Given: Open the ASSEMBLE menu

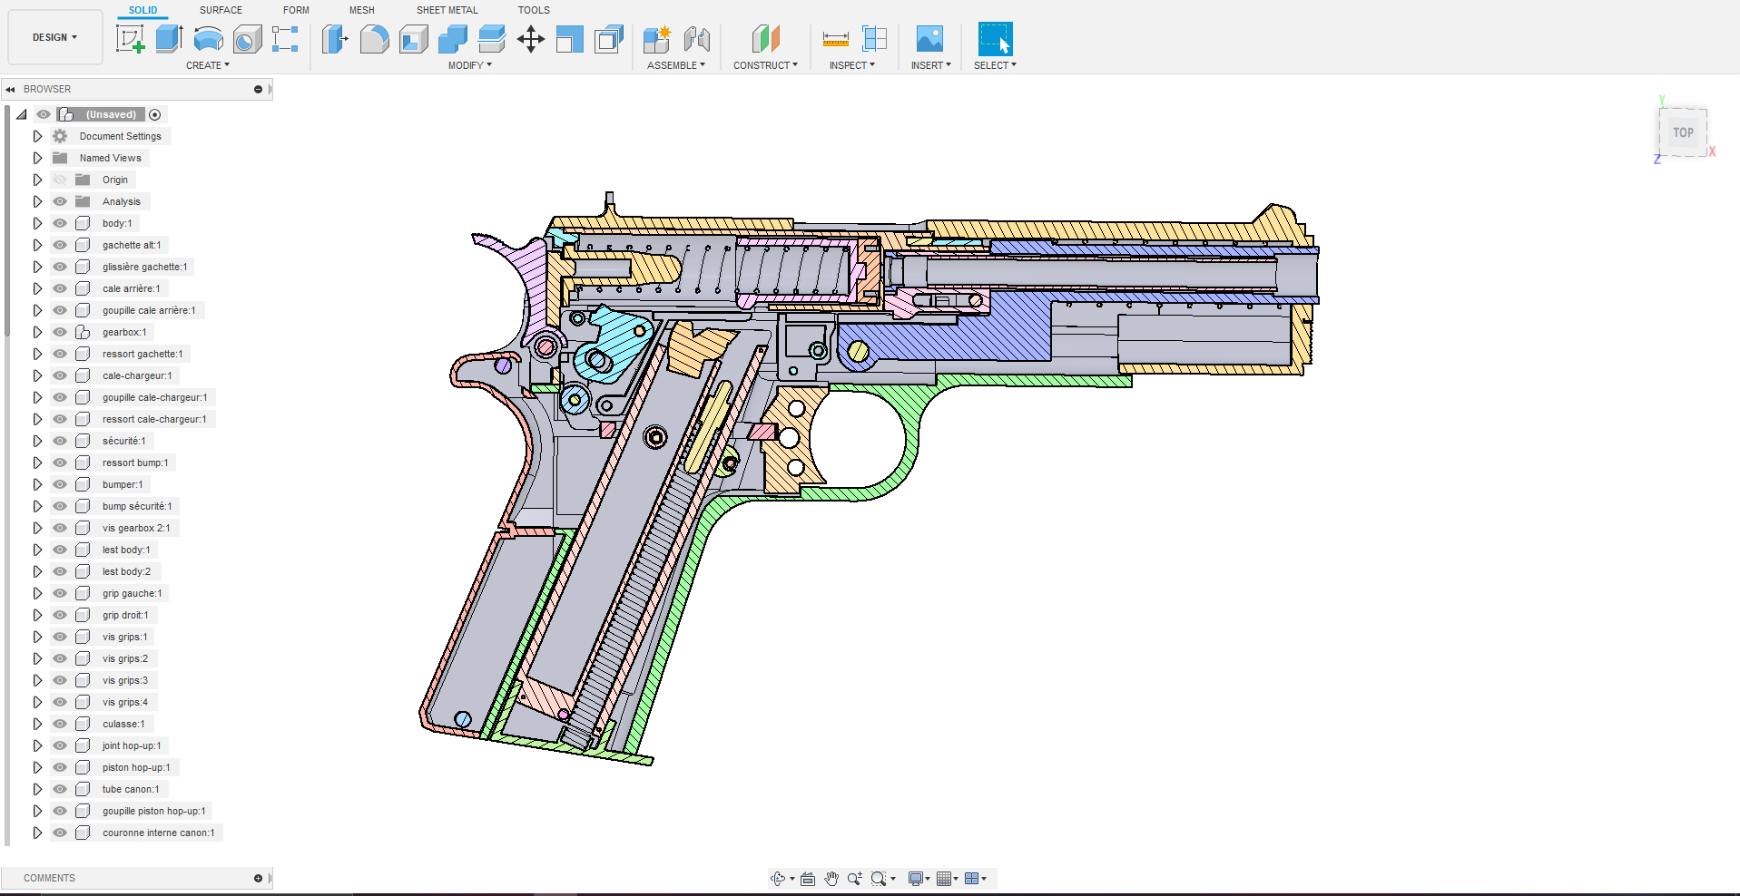Looking at the screenshot, I should [676, 65].
